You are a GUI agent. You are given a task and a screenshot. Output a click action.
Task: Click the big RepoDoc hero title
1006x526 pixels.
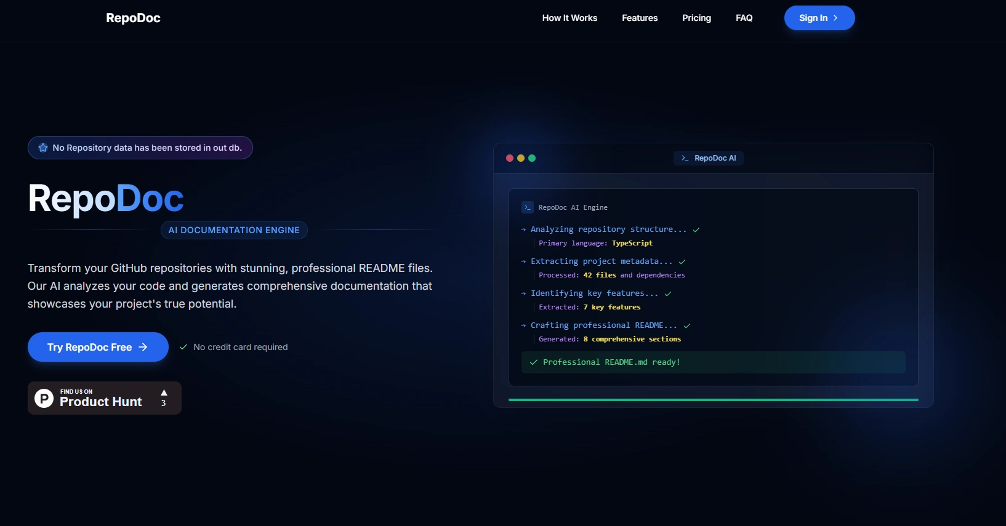[x=106, y=198]
